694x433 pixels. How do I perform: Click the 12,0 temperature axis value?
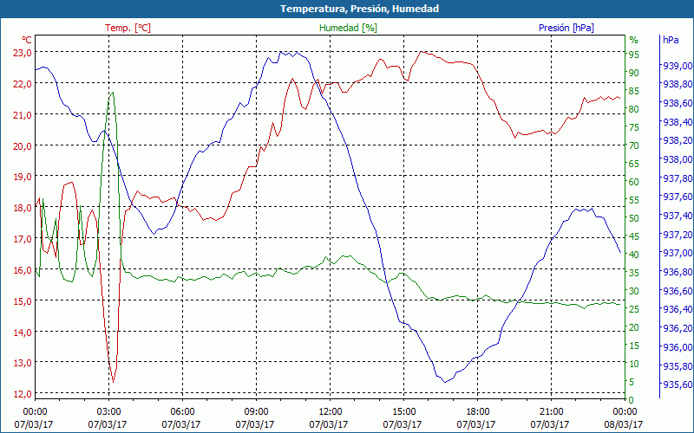click(21, 393)
